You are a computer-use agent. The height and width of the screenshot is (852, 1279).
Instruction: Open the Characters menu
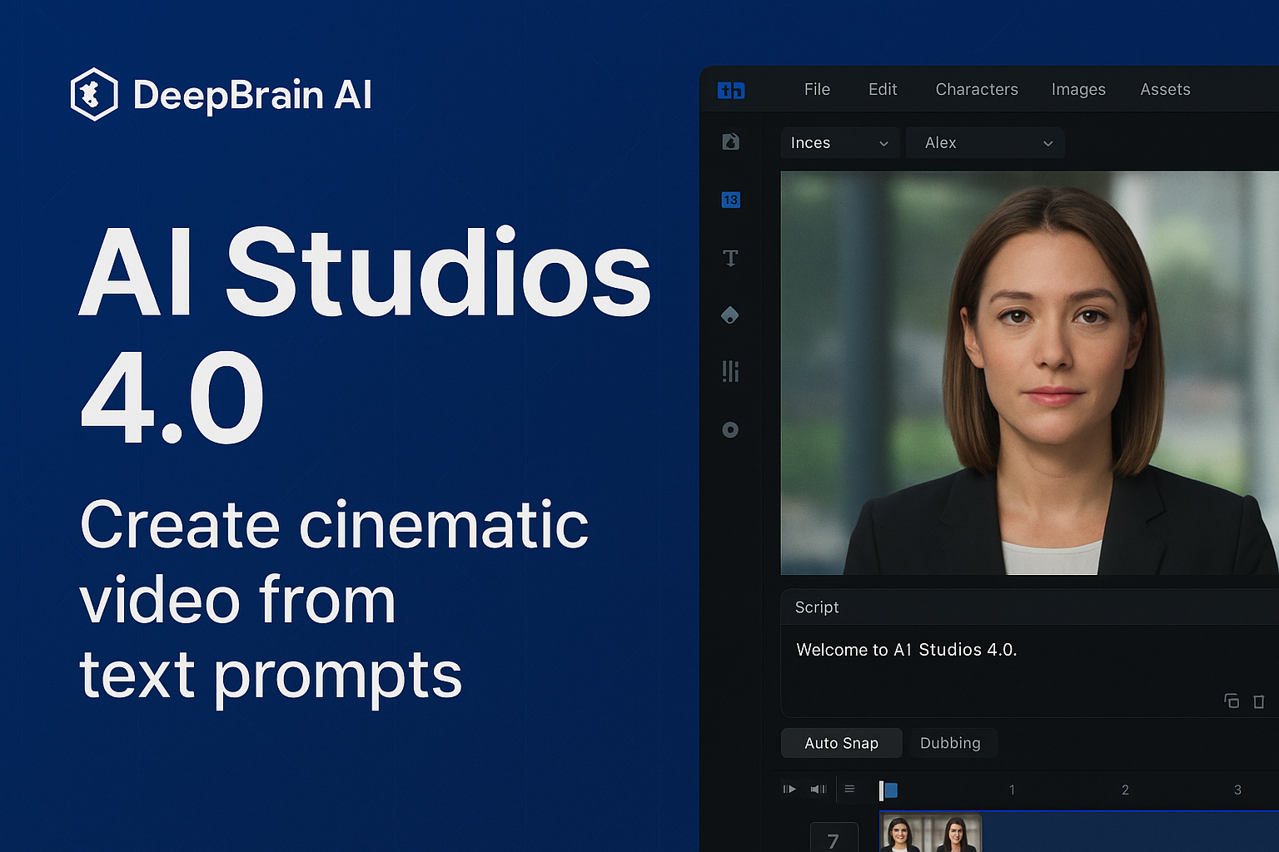tap(977, 89)
